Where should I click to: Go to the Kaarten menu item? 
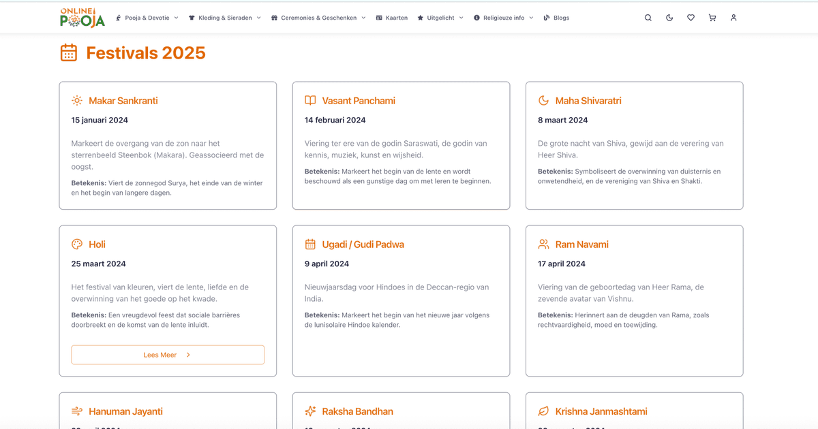click(391, 18)
